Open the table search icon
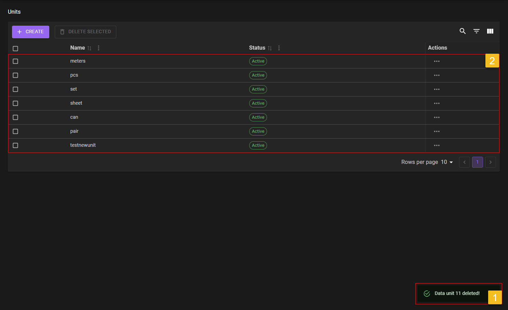Screen dimensions: 508x310 pyautogui.click(x=462, y=31)
